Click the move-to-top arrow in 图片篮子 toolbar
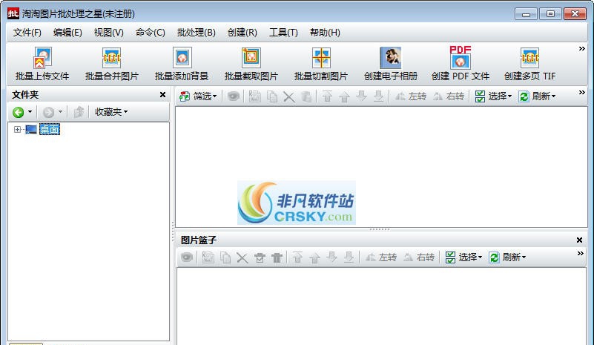 pyautogui.click(x=297, y=257)
